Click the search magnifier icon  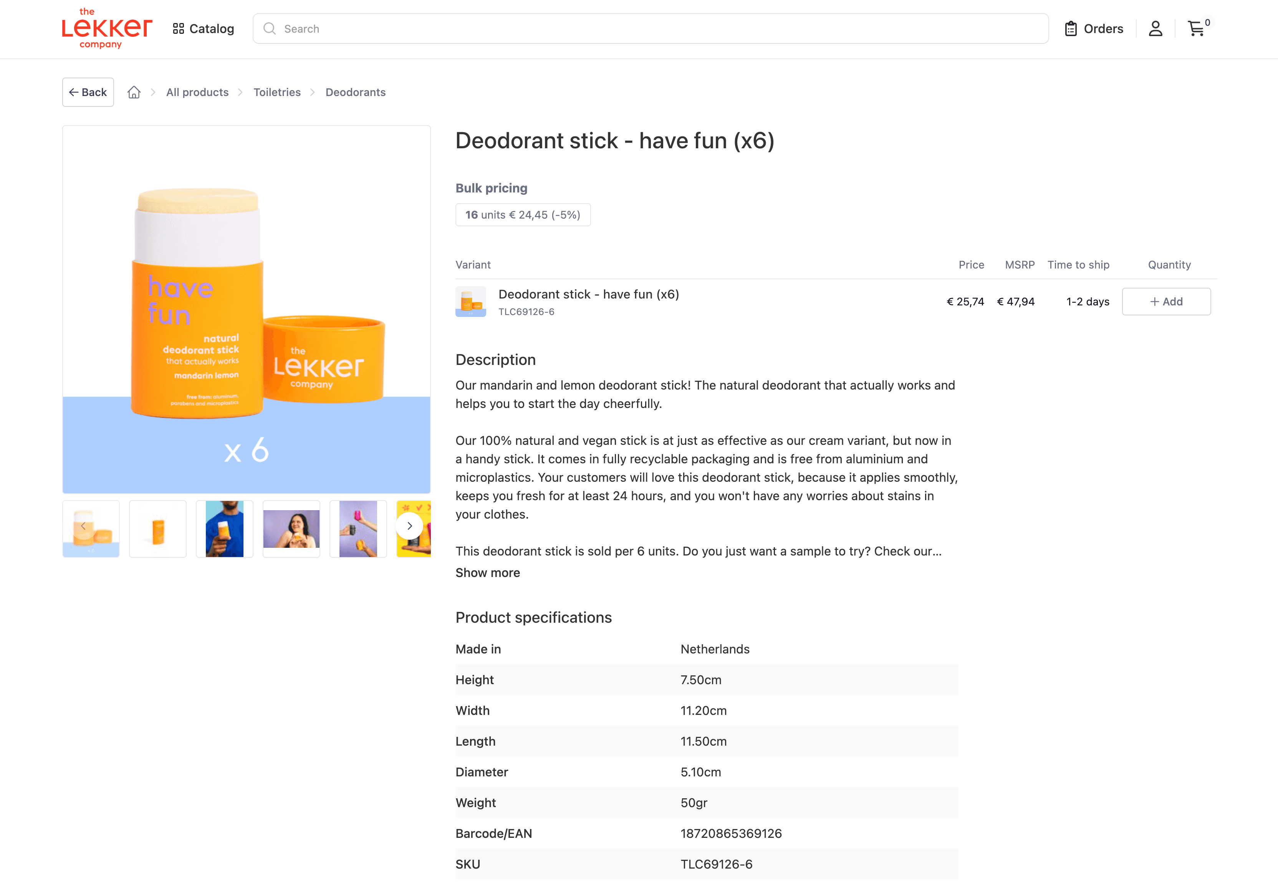[270, 28]
